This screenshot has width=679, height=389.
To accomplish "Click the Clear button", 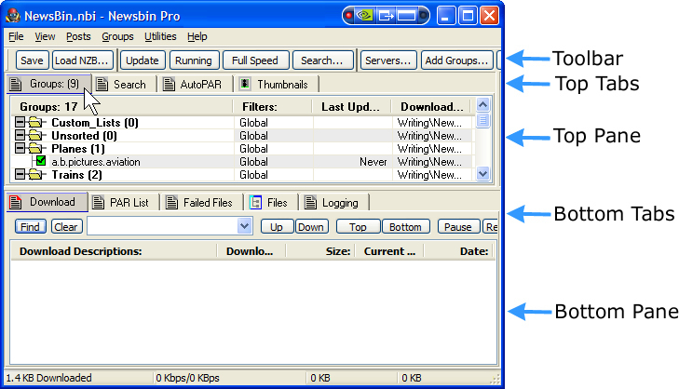I will (x=66, y=227).
